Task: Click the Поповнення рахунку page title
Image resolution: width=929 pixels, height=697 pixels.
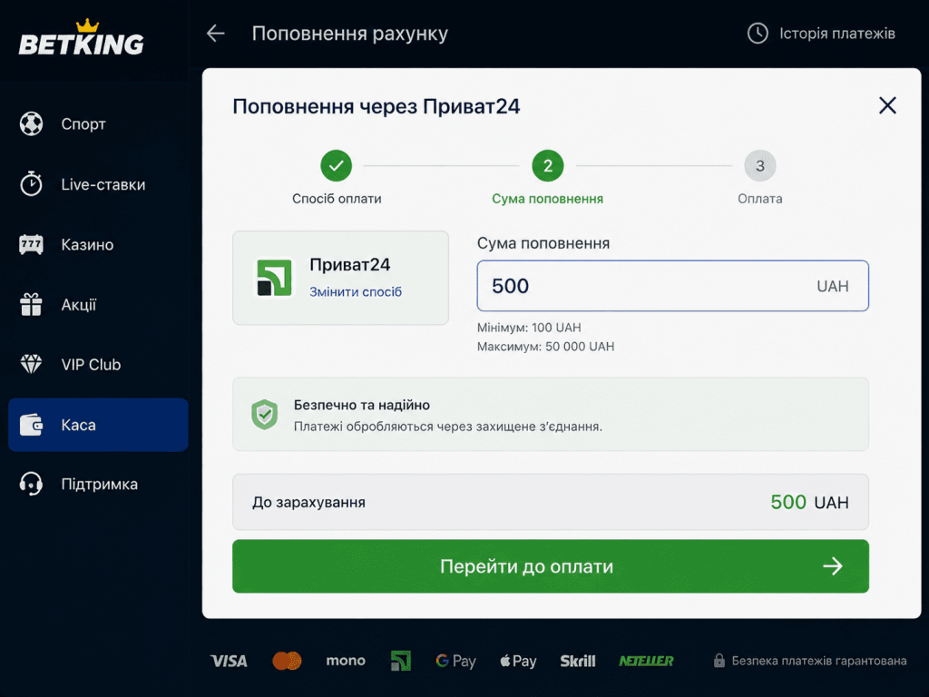Action: click(349, 34)
